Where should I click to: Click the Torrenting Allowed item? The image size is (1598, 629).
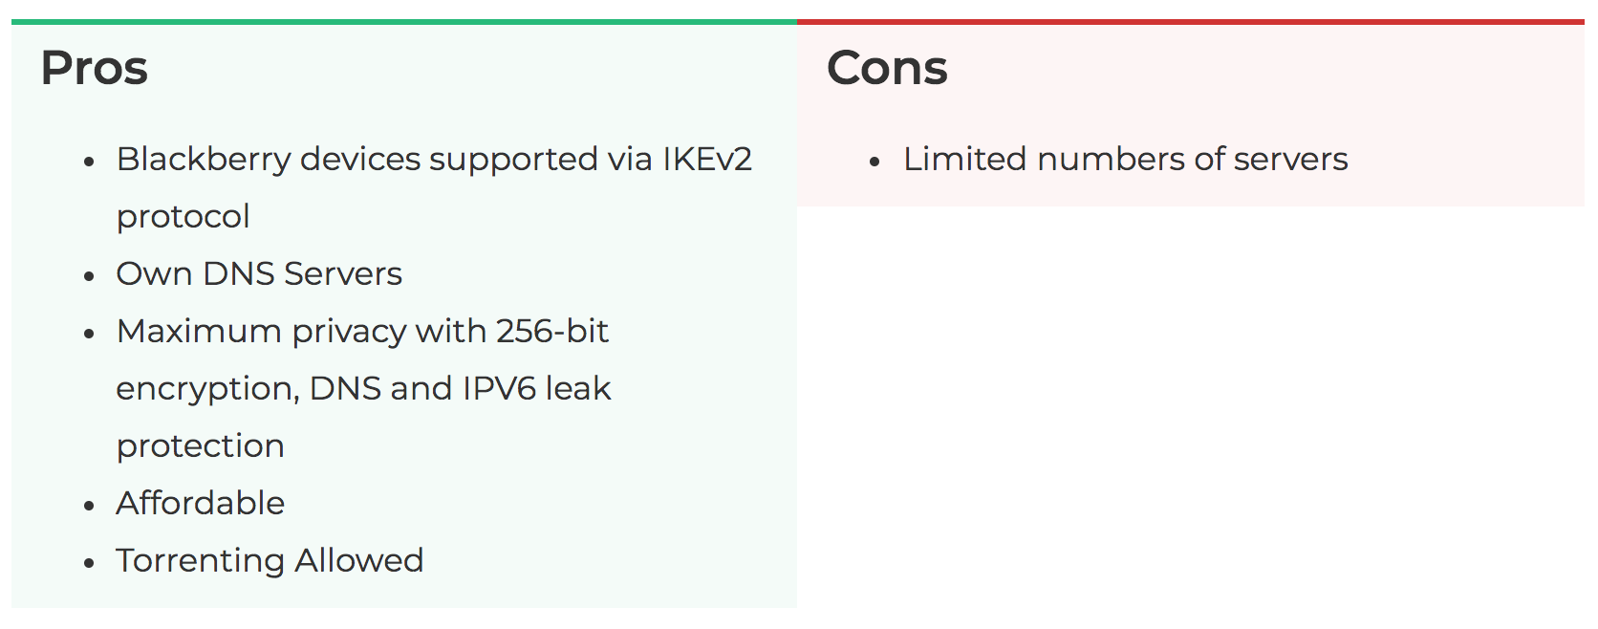[270, 561]
